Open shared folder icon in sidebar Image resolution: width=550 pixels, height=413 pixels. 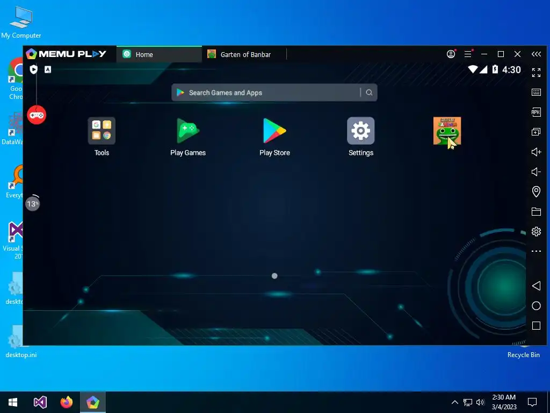(x=536, y=211)
